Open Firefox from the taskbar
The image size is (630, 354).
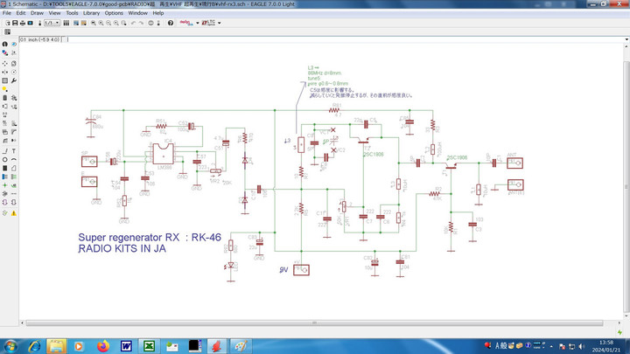click(103, 345)
